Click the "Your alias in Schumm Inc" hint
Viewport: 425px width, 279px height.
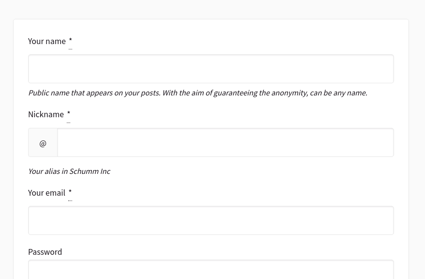click(69, 171)
